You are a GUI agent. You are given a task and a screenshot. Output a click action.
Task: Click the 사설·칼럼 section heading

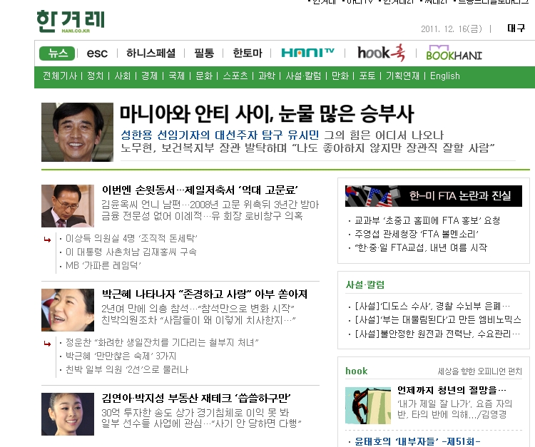(365, 284)
